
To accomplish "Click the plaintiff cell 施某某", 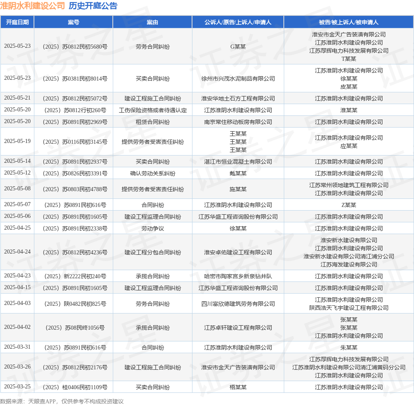I will click(x=238, y=189).
